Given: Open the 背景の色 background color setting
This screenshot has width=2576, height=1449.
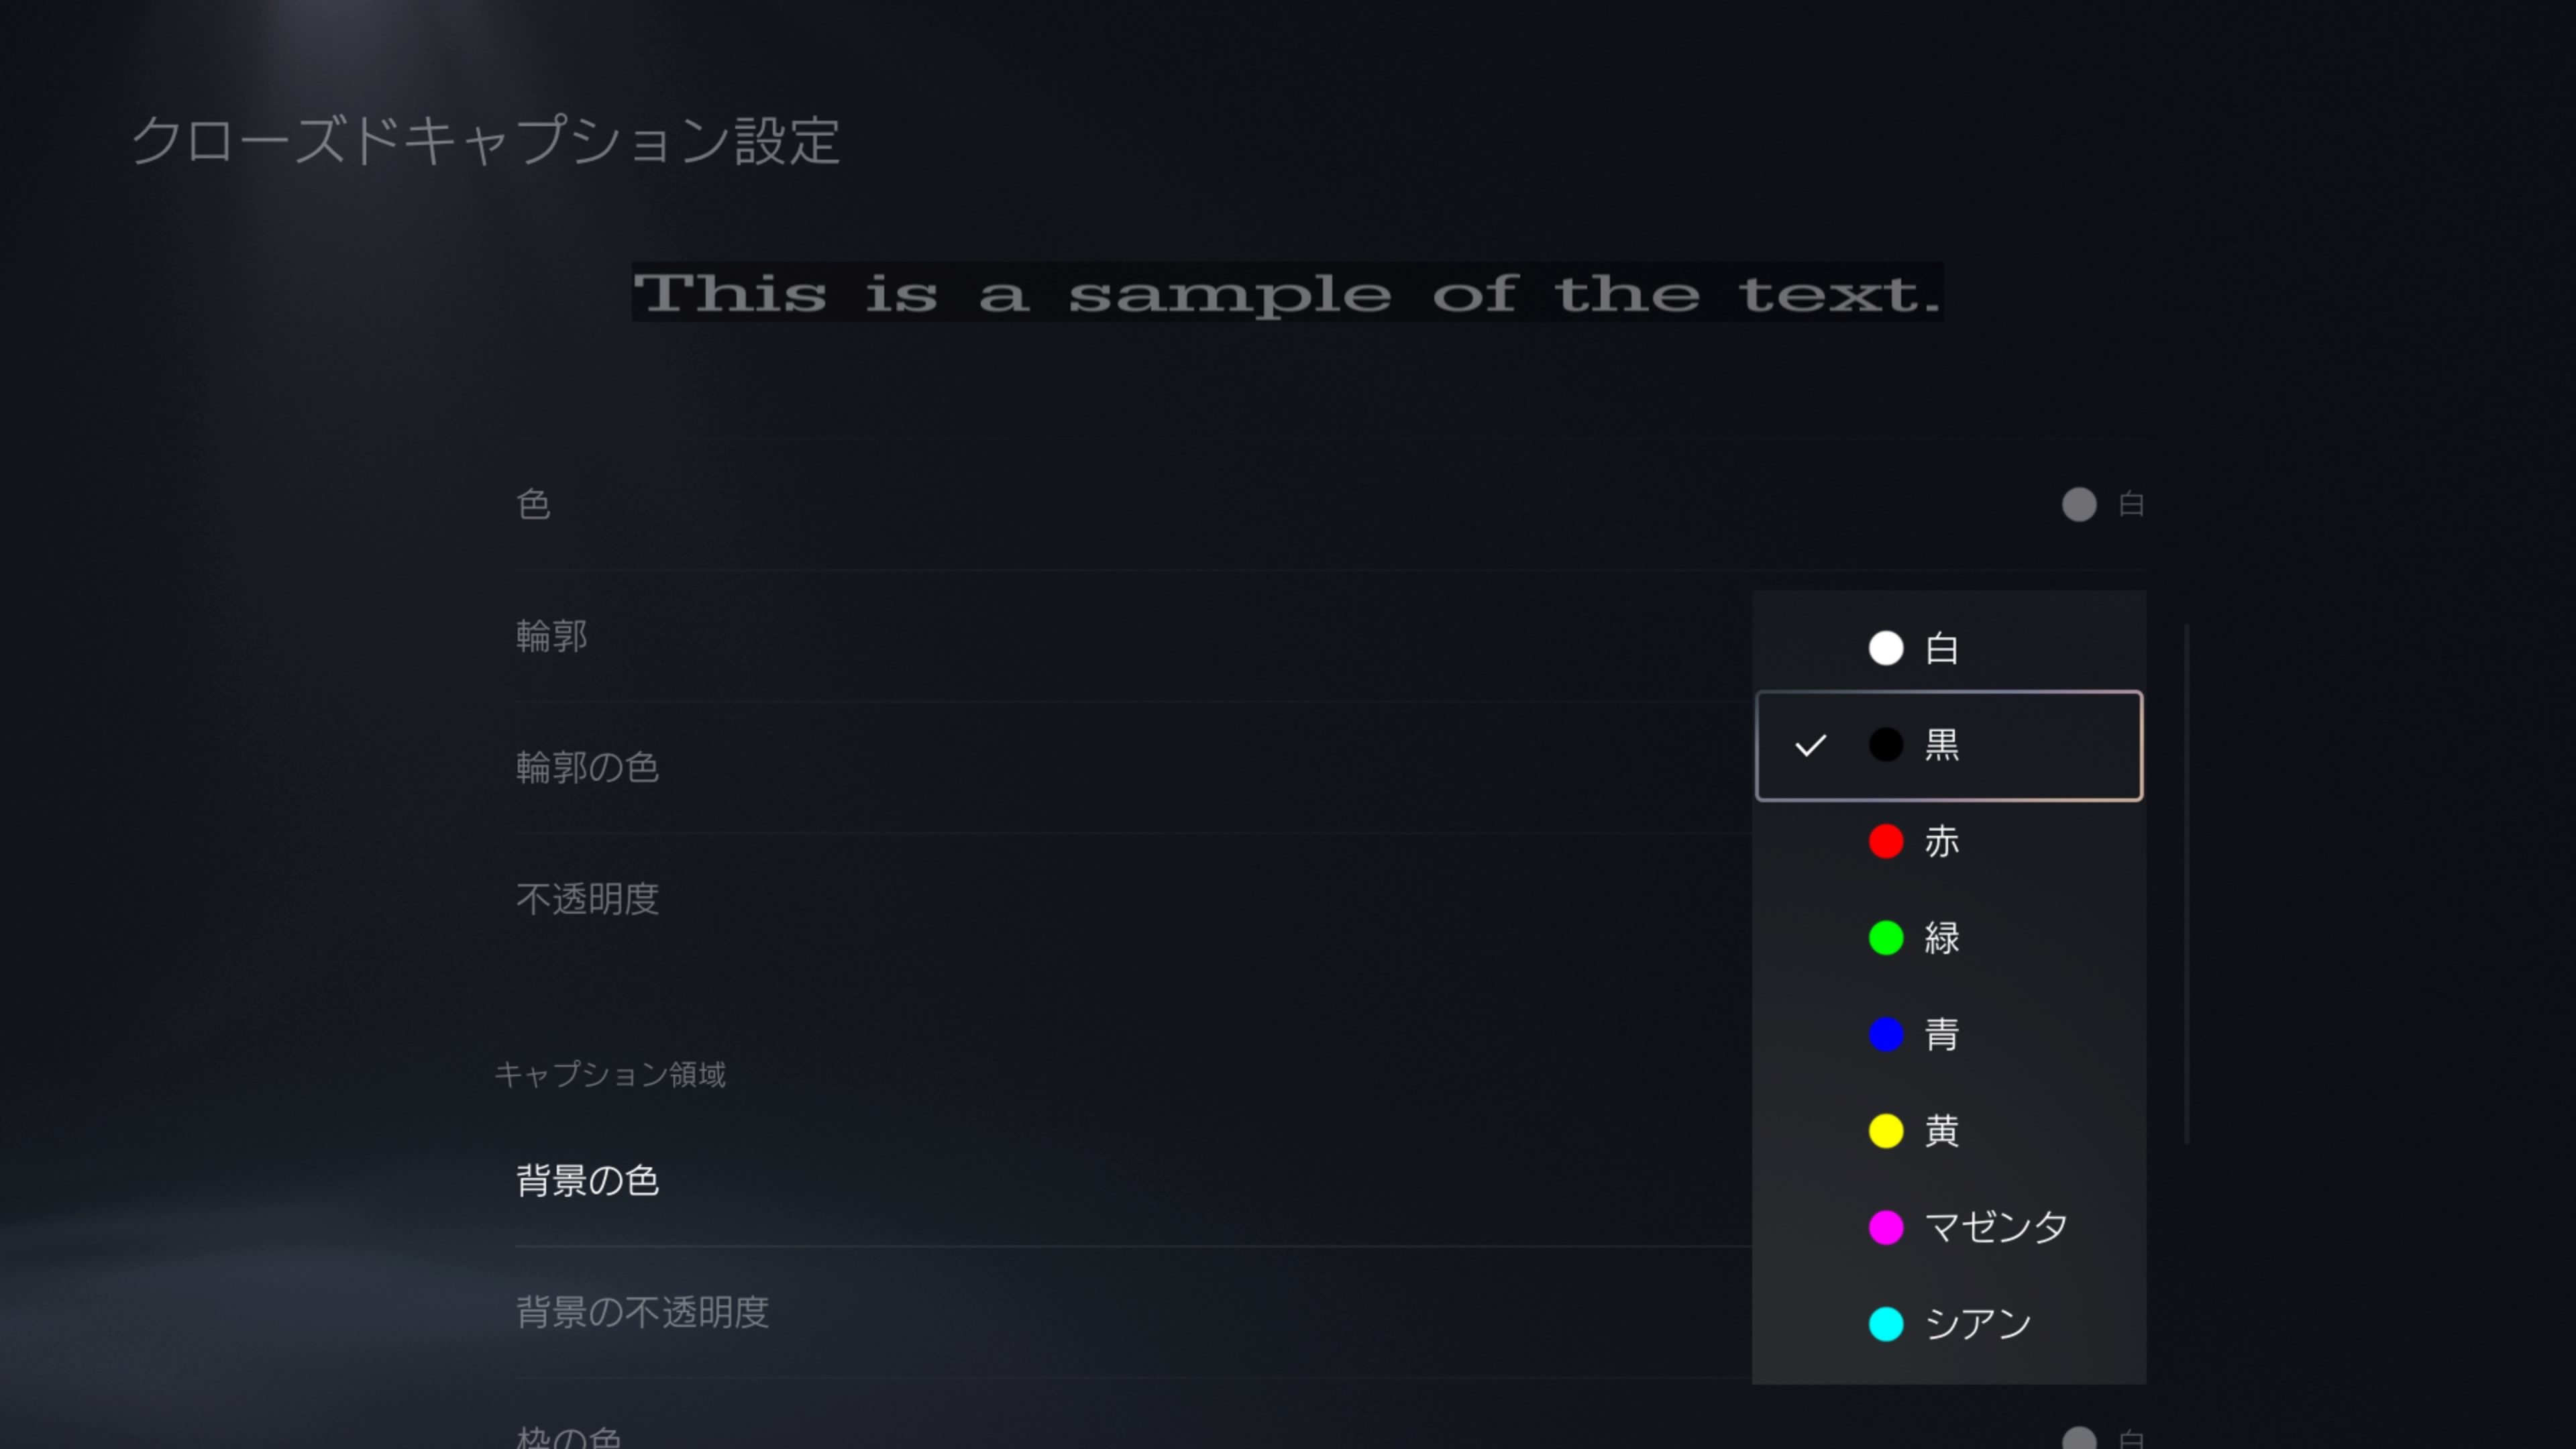Looking at the screenshot, I should coord(587,1181).
